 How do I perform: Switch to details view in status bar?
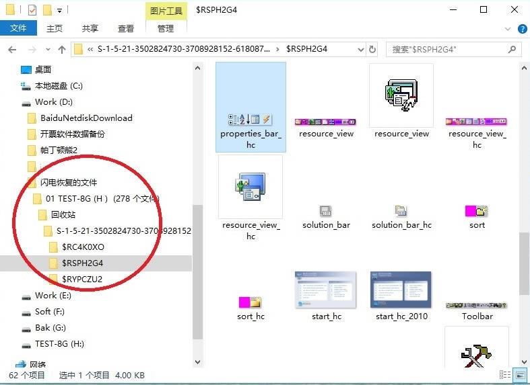(x=505, y=375)
